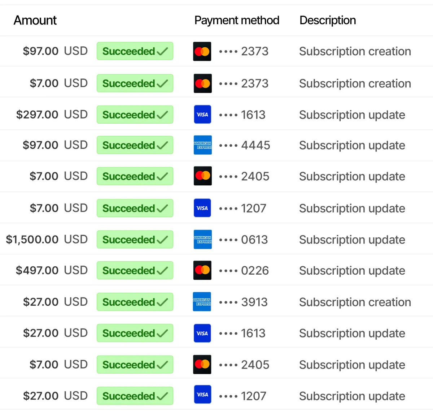The width and height of the screenshot is (433, 417).
Task: Select card number ending 0226
Action: pyautogui.click(x=255, y=271)
